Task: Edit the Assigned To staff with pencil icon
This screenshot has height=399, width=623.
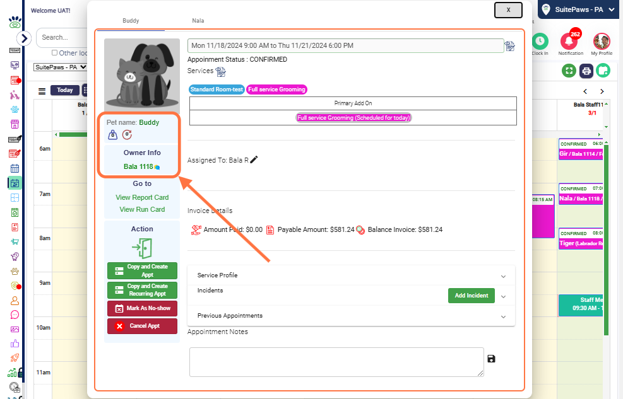Action: (x=254, y=159)
